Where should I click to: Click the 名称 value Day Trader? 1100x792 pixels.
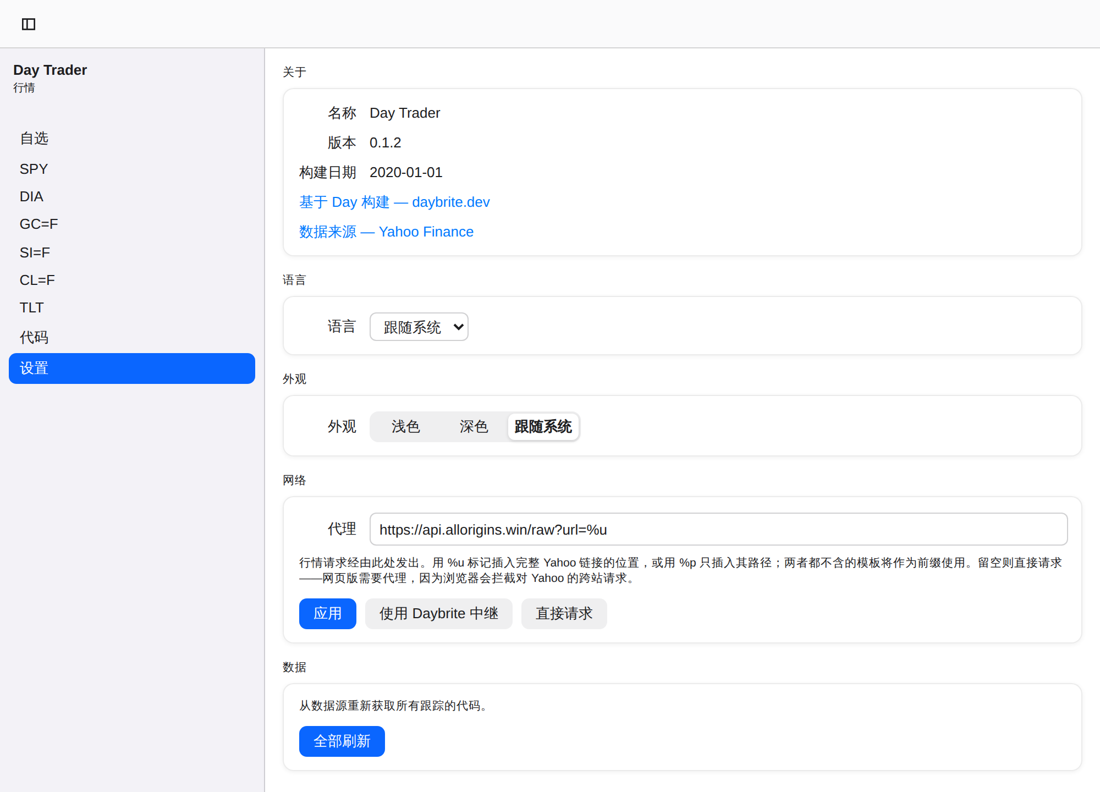point(405,113)
